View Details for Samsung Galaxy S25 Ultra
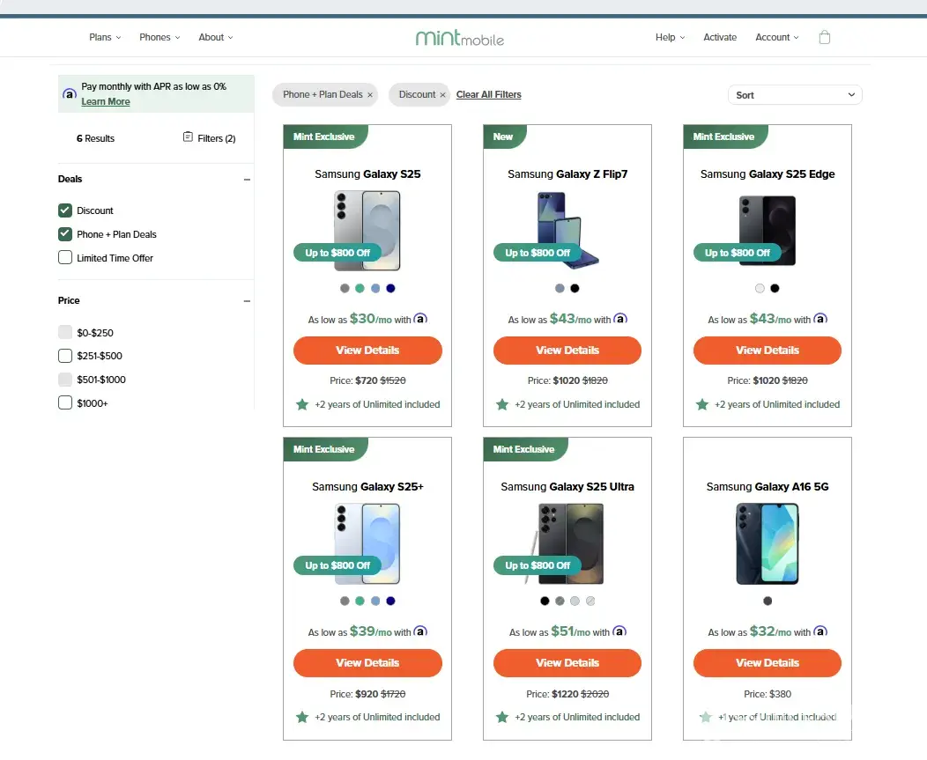The width and height of the screenshot is (927, 760). (x=567, y=663)
